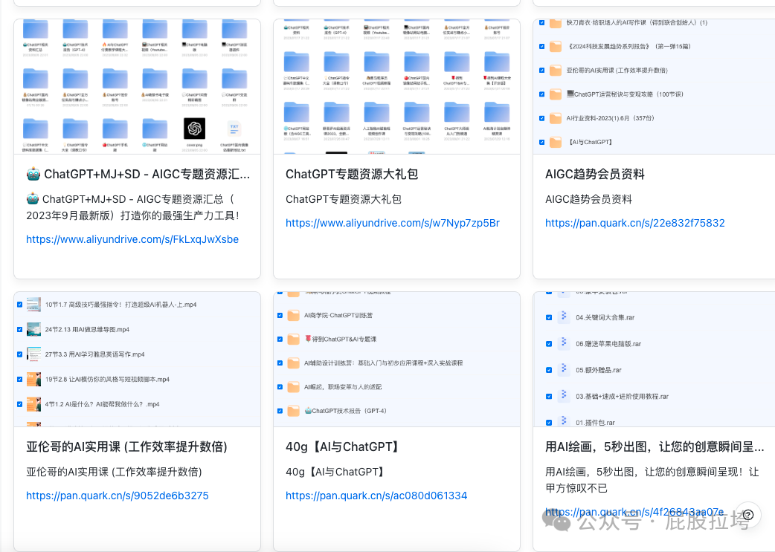
Task: Open quark link ending ac080d061334
Action: pyautogui.click(x=376, y=496)
